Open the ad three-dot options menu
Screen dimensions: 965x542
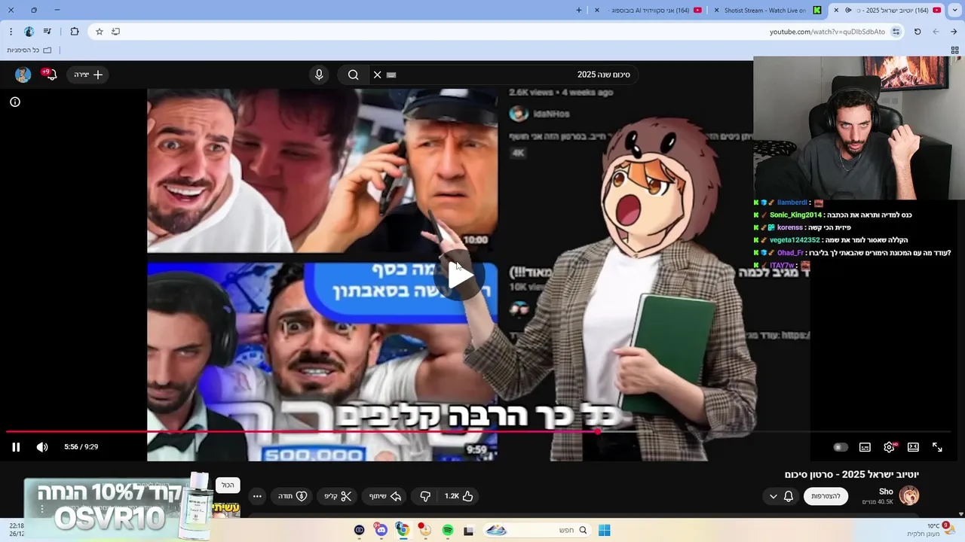point(42,510)
